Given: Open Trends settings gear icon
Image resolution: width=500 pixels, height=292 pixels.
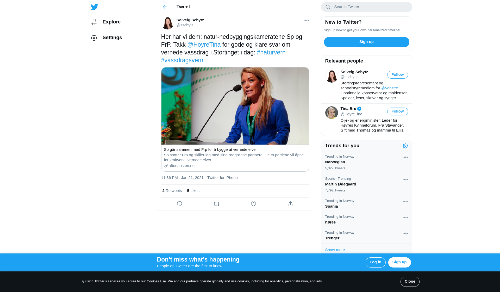Looking at the screenshot, I should tap(405, 146).
